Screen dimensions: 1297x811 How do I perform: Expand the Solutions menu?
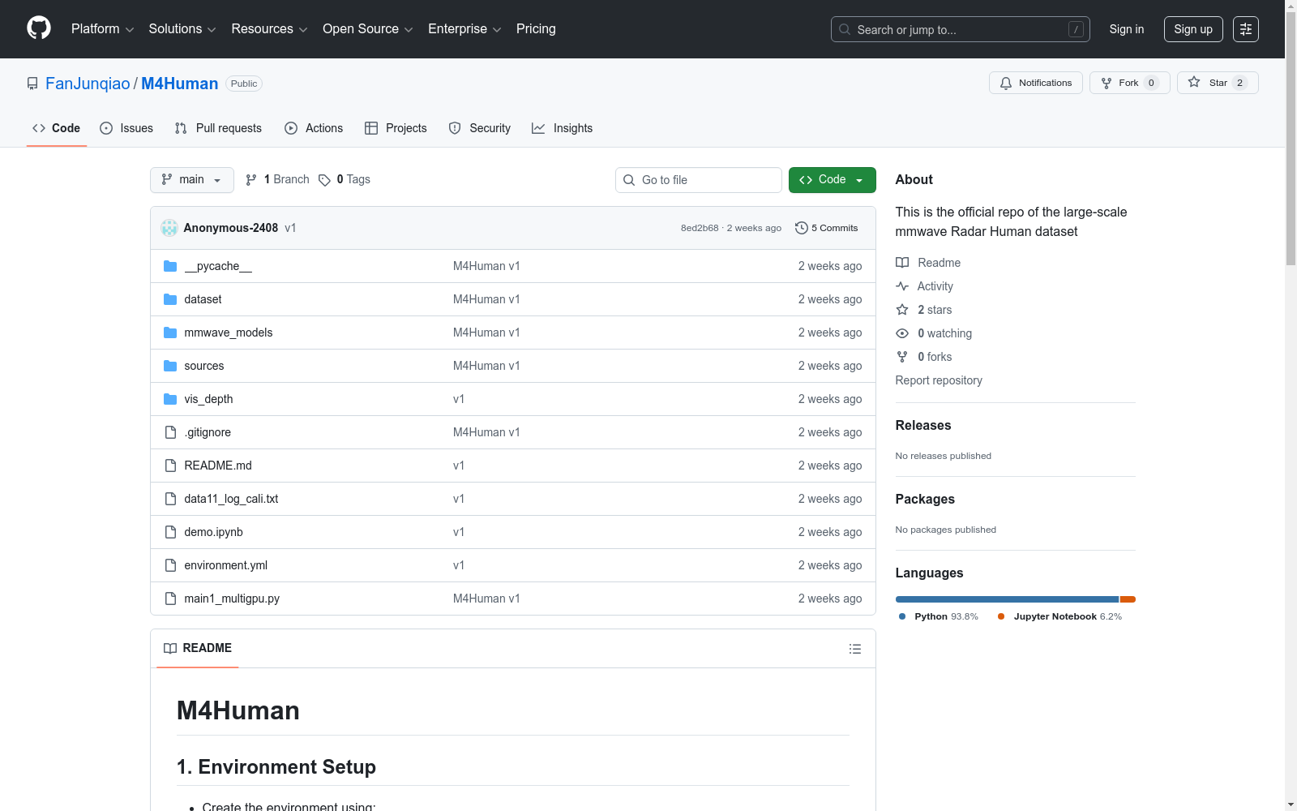(182, 29)
